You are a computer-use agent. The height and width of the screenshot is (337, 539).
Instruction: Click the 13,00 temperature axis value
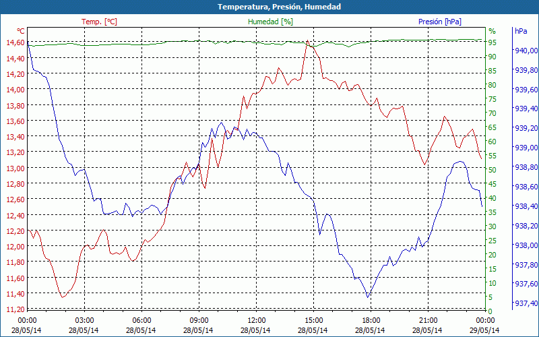[15, 168]
